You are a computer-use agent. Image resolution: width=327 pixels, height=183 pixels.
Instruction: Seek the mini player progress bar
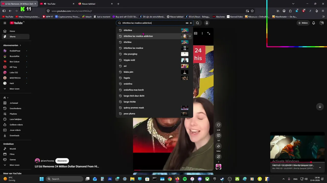tap(298, 162)
